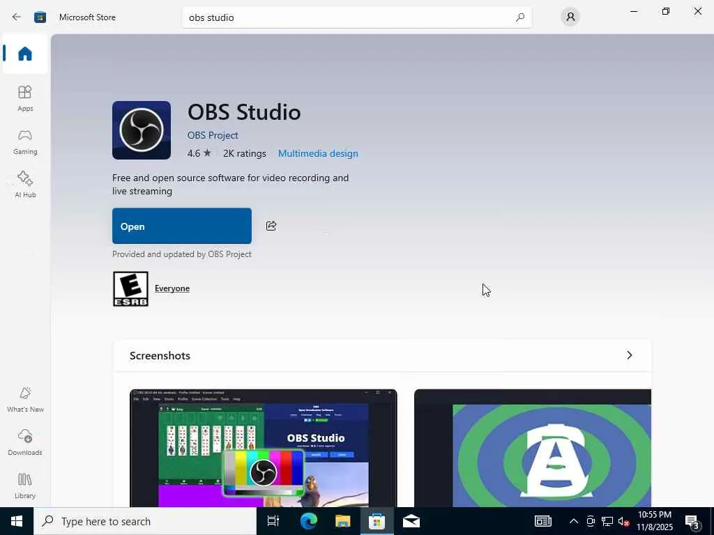The height and width of the screenshot is (535, 714).
Task: Open the Everyone rating link
Action: click(172, 288)
